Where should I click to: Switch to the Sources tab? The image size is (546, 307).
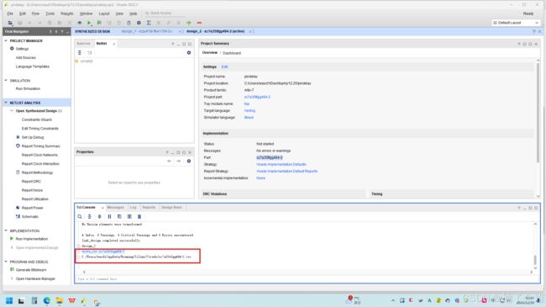click(83, 44)
